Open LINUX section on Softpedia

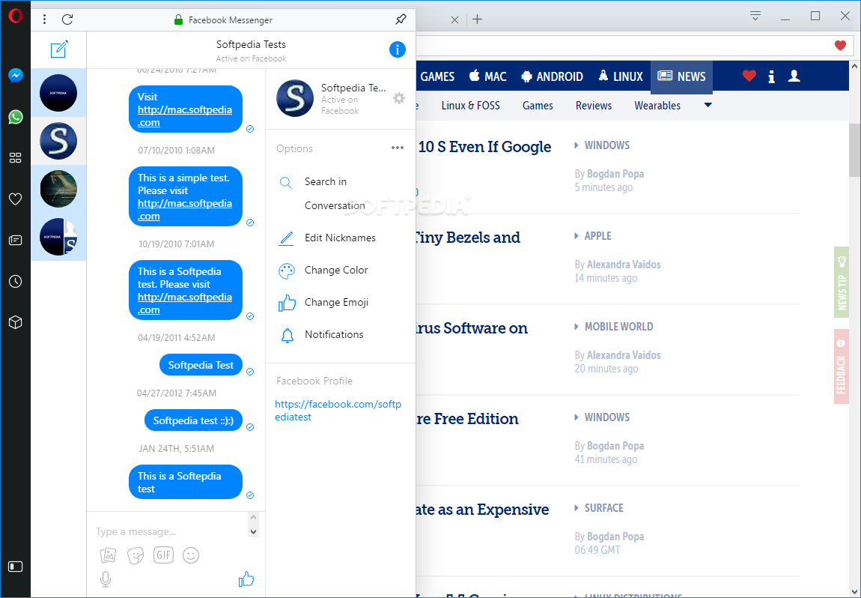click(x=621, y=76)
